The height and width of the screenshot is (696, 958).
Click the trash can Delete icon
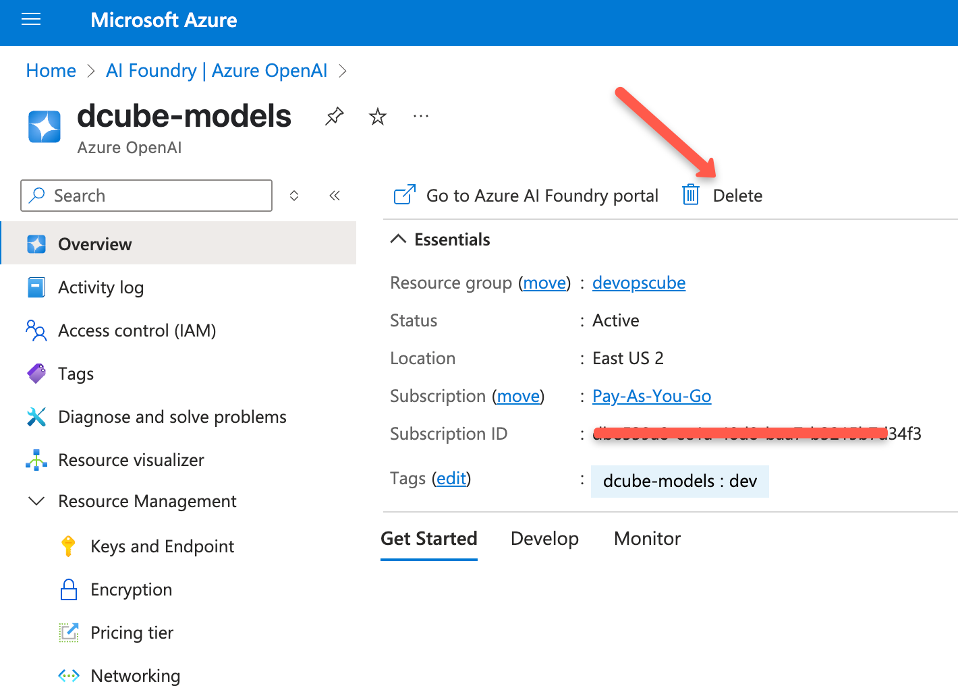click(691, 194)
